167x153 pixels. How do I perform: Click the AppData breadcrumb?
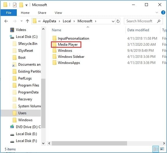49,21
